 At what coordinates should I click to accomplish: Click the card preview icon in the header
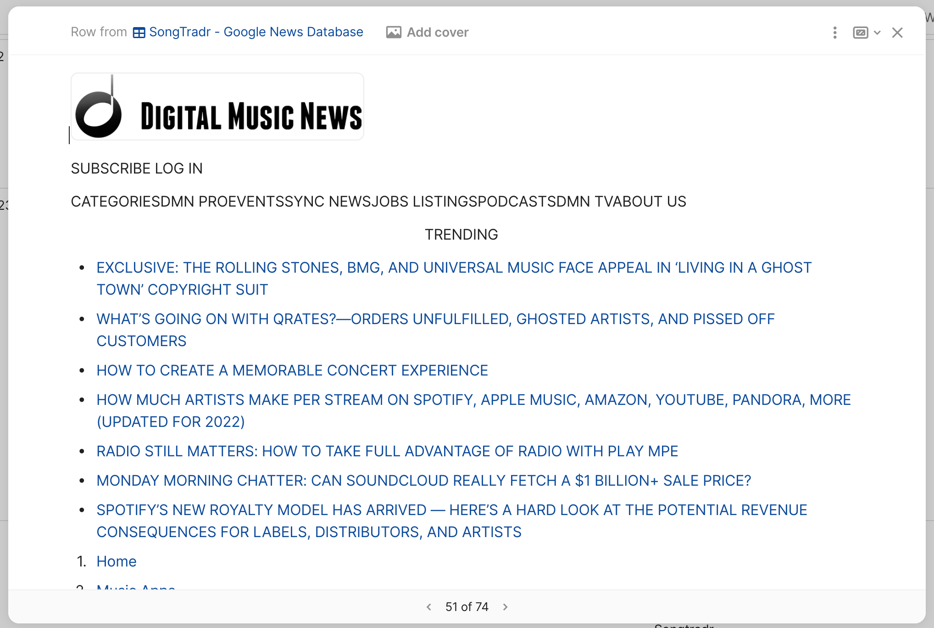[x=861, y=33]
